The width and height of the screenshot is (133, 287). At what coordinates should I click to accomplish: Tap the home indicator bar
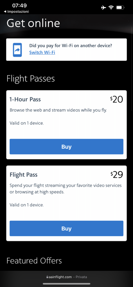[66, 284]
